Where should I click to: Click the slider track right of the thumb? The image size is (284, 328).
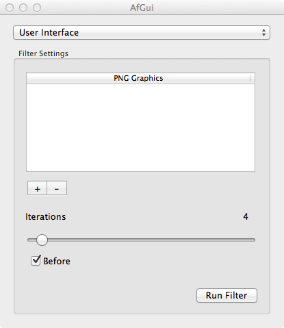tap(151, 240)
